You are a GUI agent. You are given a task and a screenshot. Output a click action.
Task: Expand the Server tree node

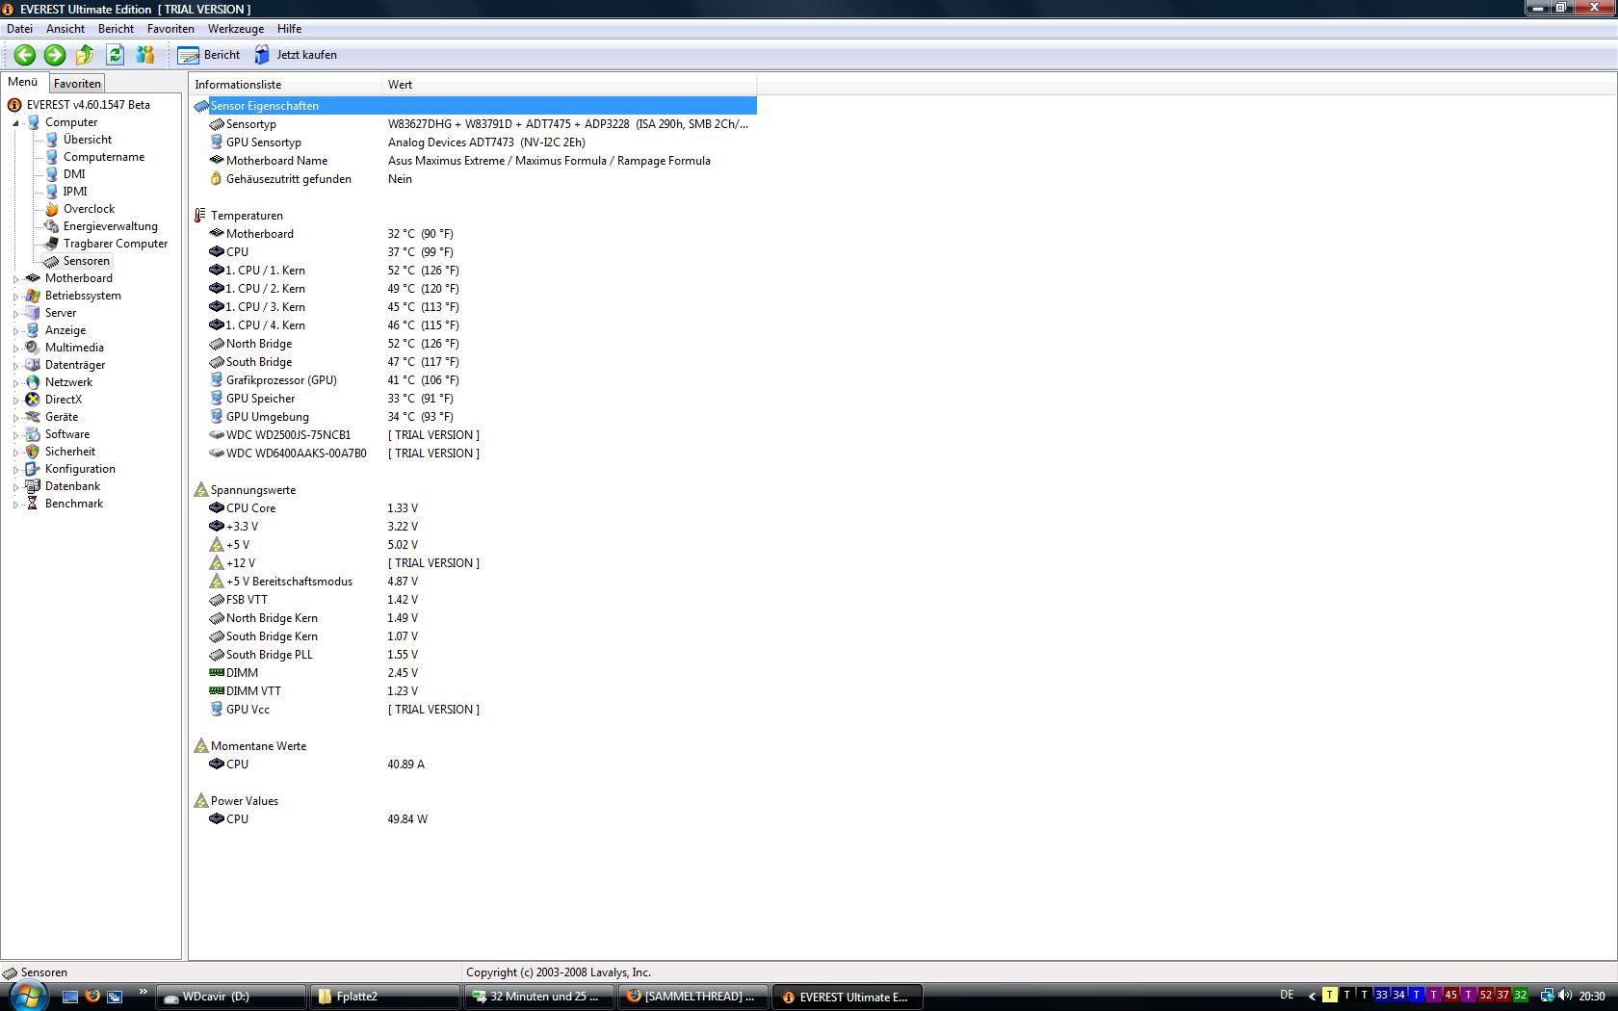pos(15,314)
